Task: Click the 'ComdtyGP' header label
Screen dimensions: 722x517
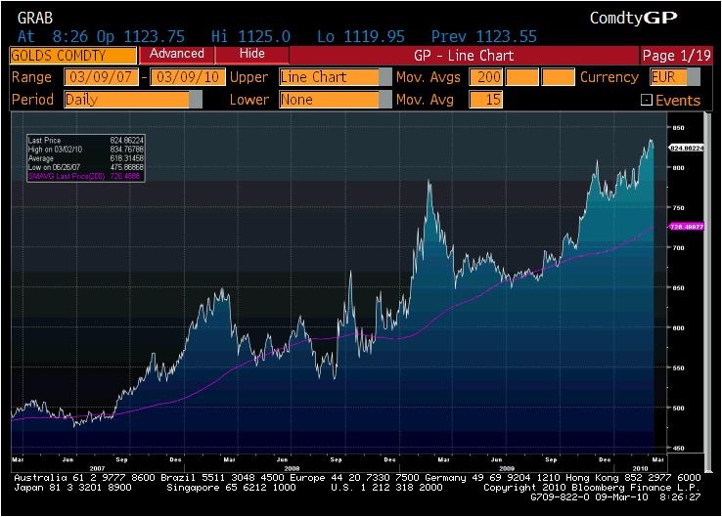Action: [x=634, y=18]
